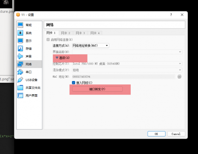Open the USB设备 plug icon
The image size is (198, 154).
(x=20, y=80)
